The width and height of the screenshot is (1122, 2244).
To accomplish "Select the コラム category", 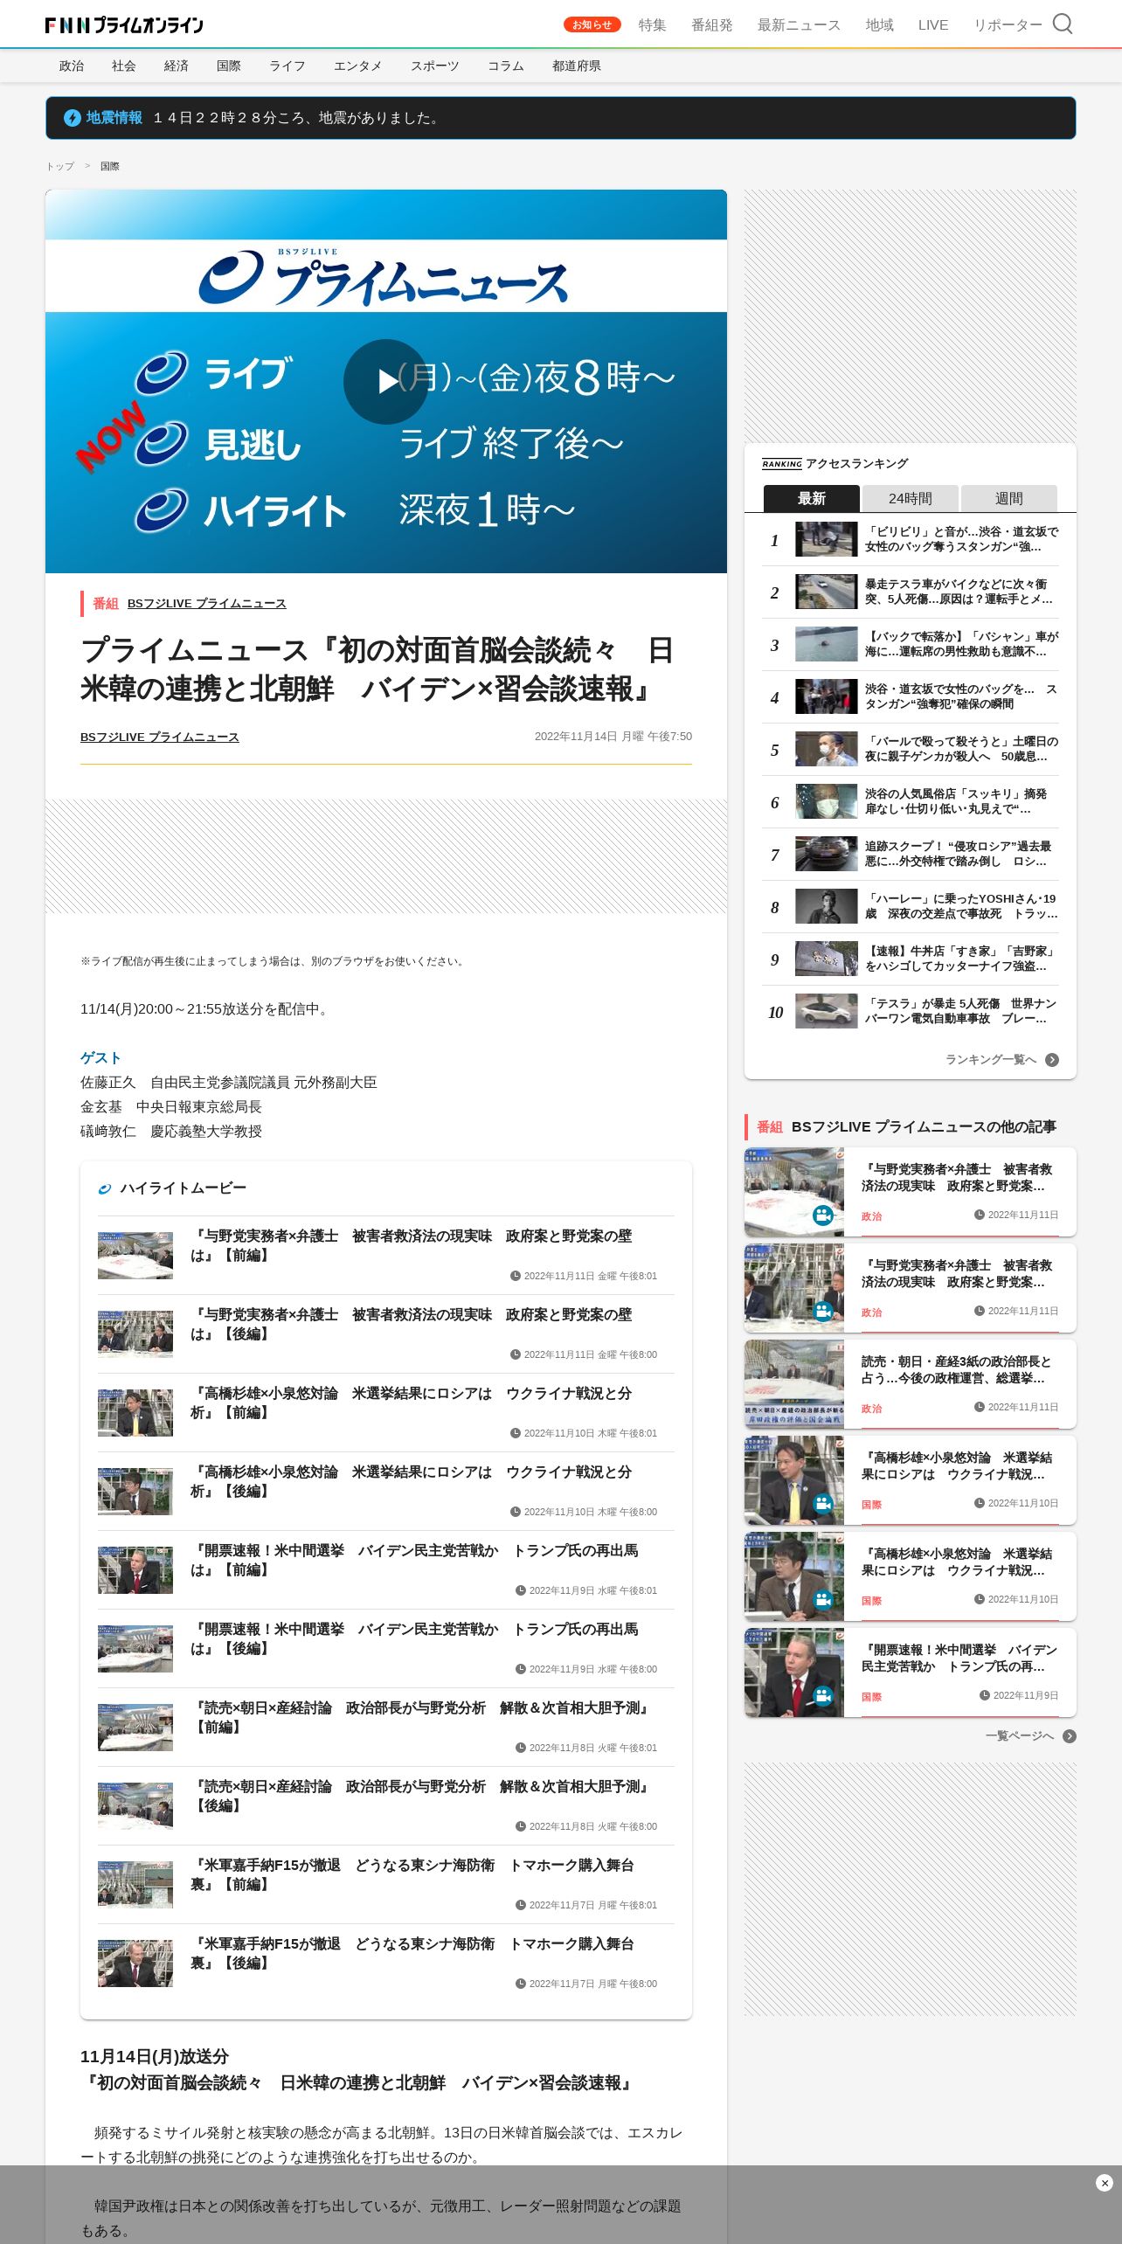I will (x=506, y=66).
